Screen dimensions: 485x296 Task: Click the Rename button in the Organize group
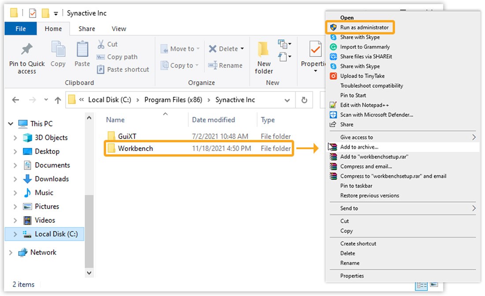point(225,65)
